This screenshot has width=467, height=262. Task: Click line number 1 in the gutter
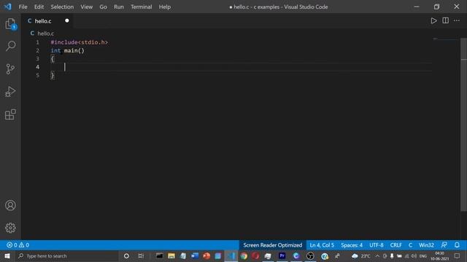coord(37,42)
